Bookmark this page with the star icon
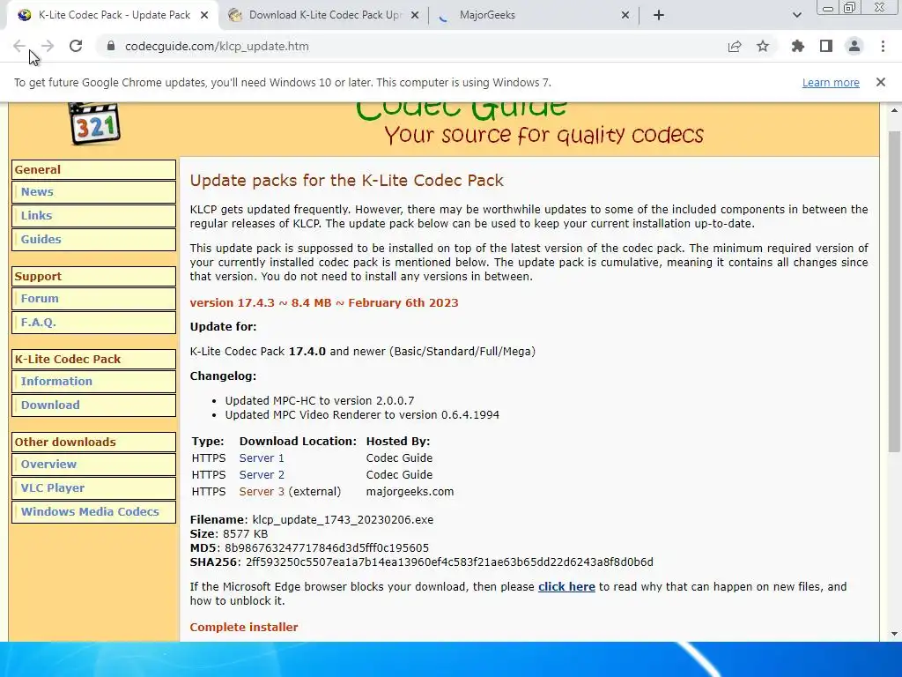This screenshot has width=902, height=677. [x=763, y=46]
